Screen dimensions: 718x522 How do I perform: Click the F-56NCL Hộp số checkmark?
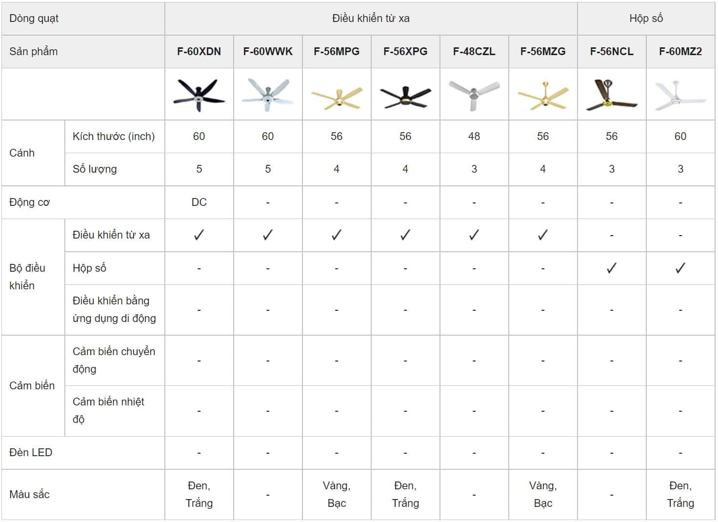click(x=612, y=268)
